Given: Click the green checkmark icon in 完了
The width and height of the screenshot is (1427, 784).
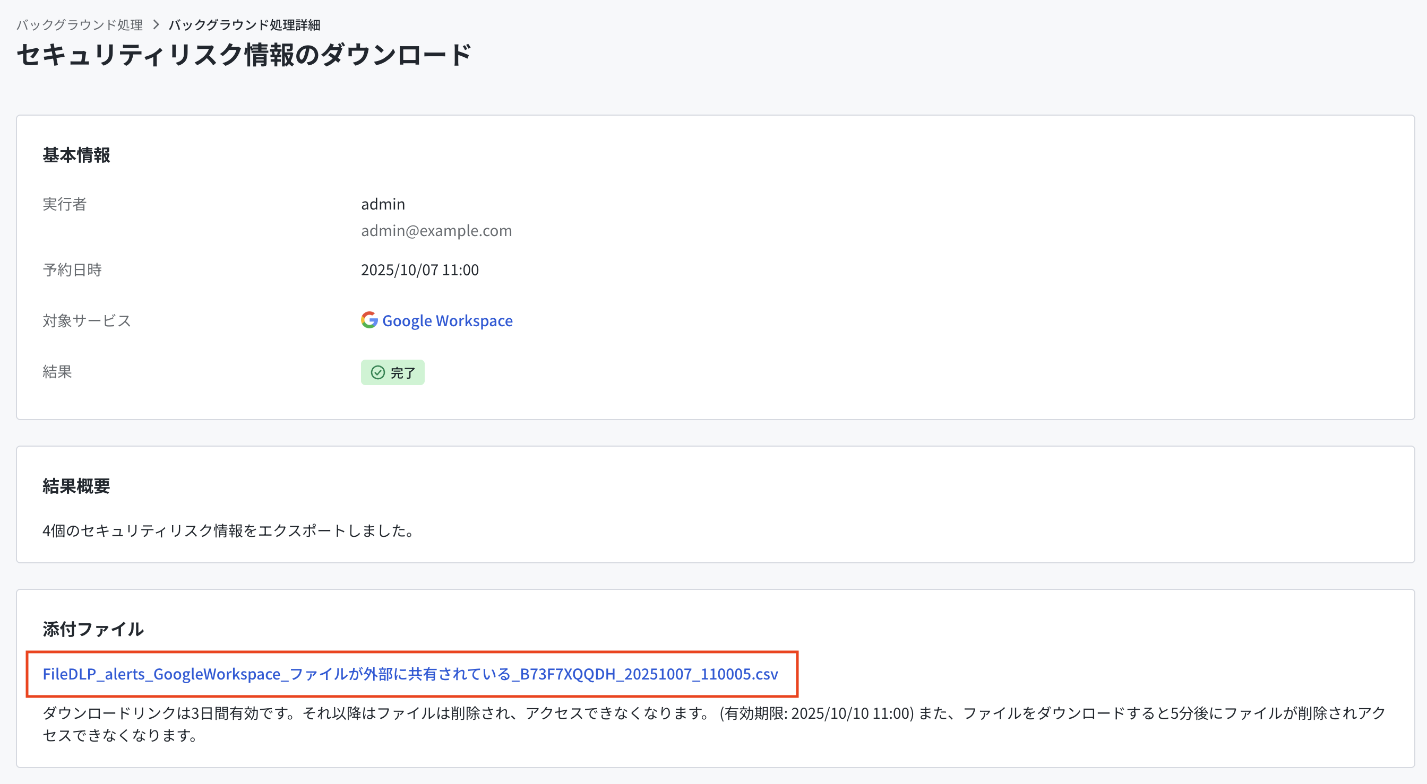Looking at the screenshot, I should (378, 372).
